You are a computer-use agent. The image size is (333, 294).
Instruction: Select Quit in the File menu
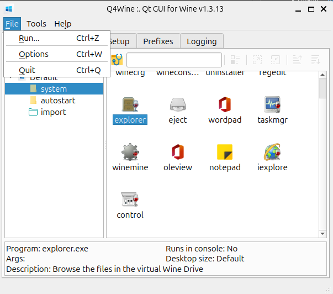[x=27, y=70]
